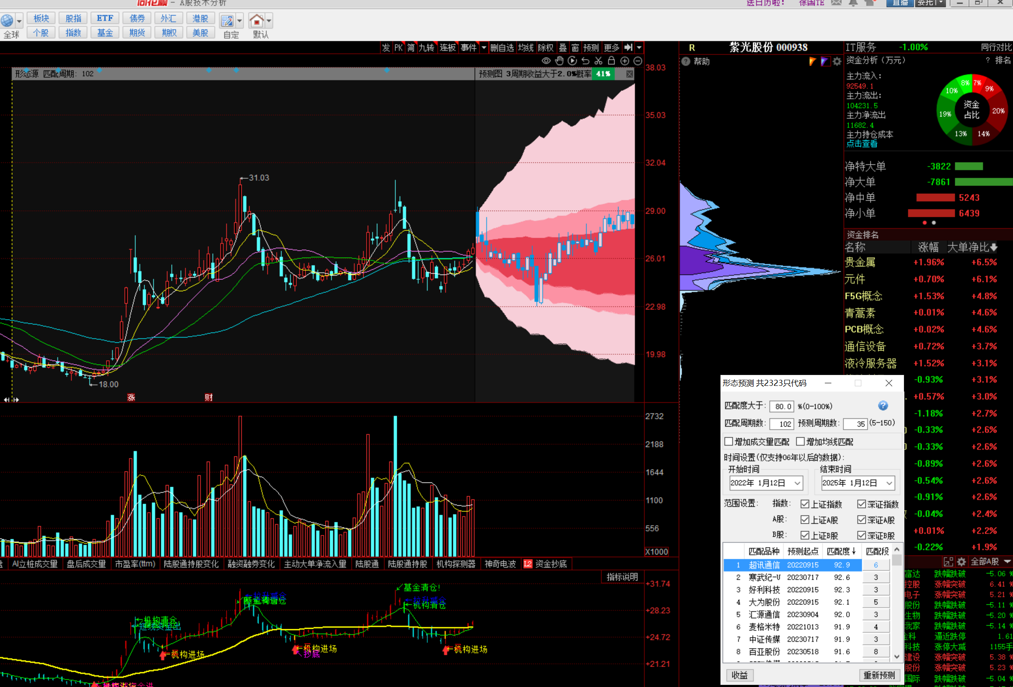This screenshot has width=1013, height=687.
Task: Open the 开始时间 date dropdown
Action: click(797, 483)
